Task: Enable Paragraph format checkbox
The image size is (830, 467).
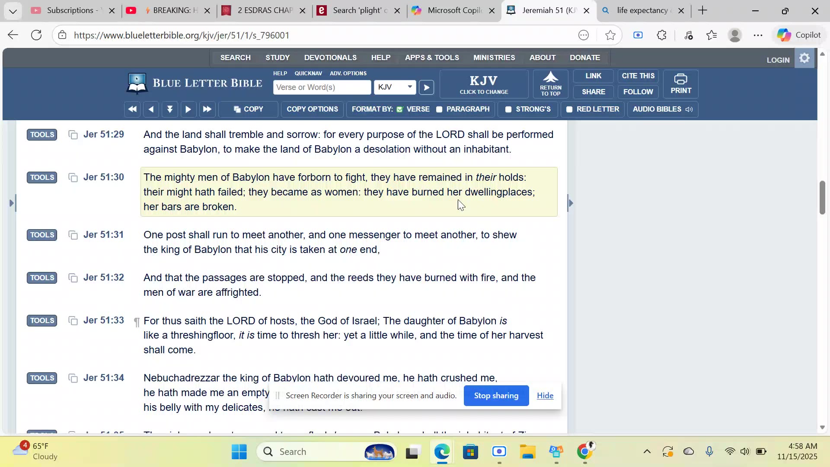Action: [439, 109]
